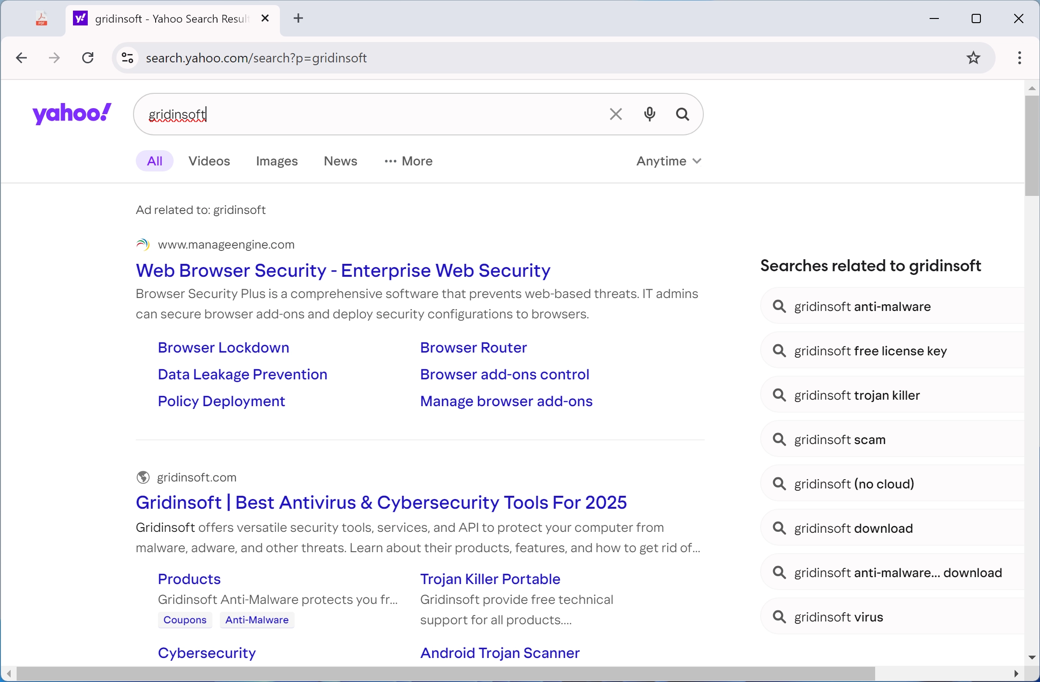The width and height of the screenshot is (1040, 682).
Task: Click the PDF document icon in the tab strip
Action: click(x=41, y=18)
